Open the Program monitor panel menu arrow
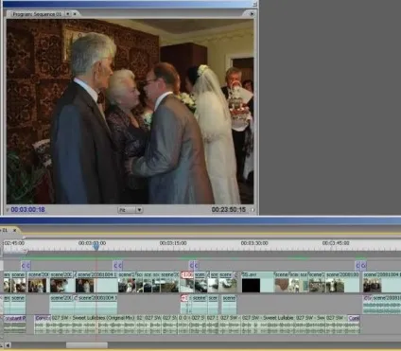This screenshot has width=401, height=351. (252, 14)
